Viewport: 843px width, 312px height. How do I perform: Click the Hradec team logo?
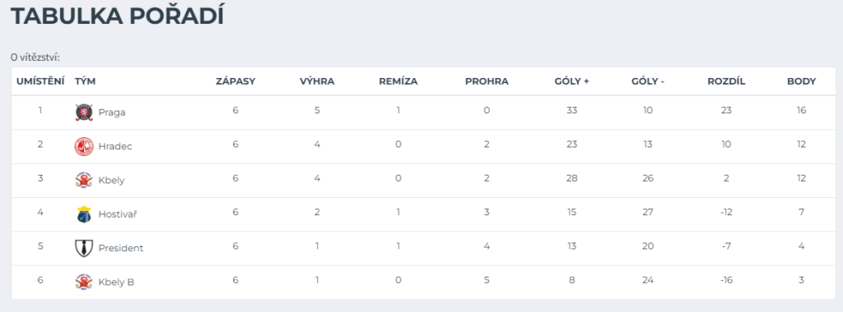coord(84,146)
